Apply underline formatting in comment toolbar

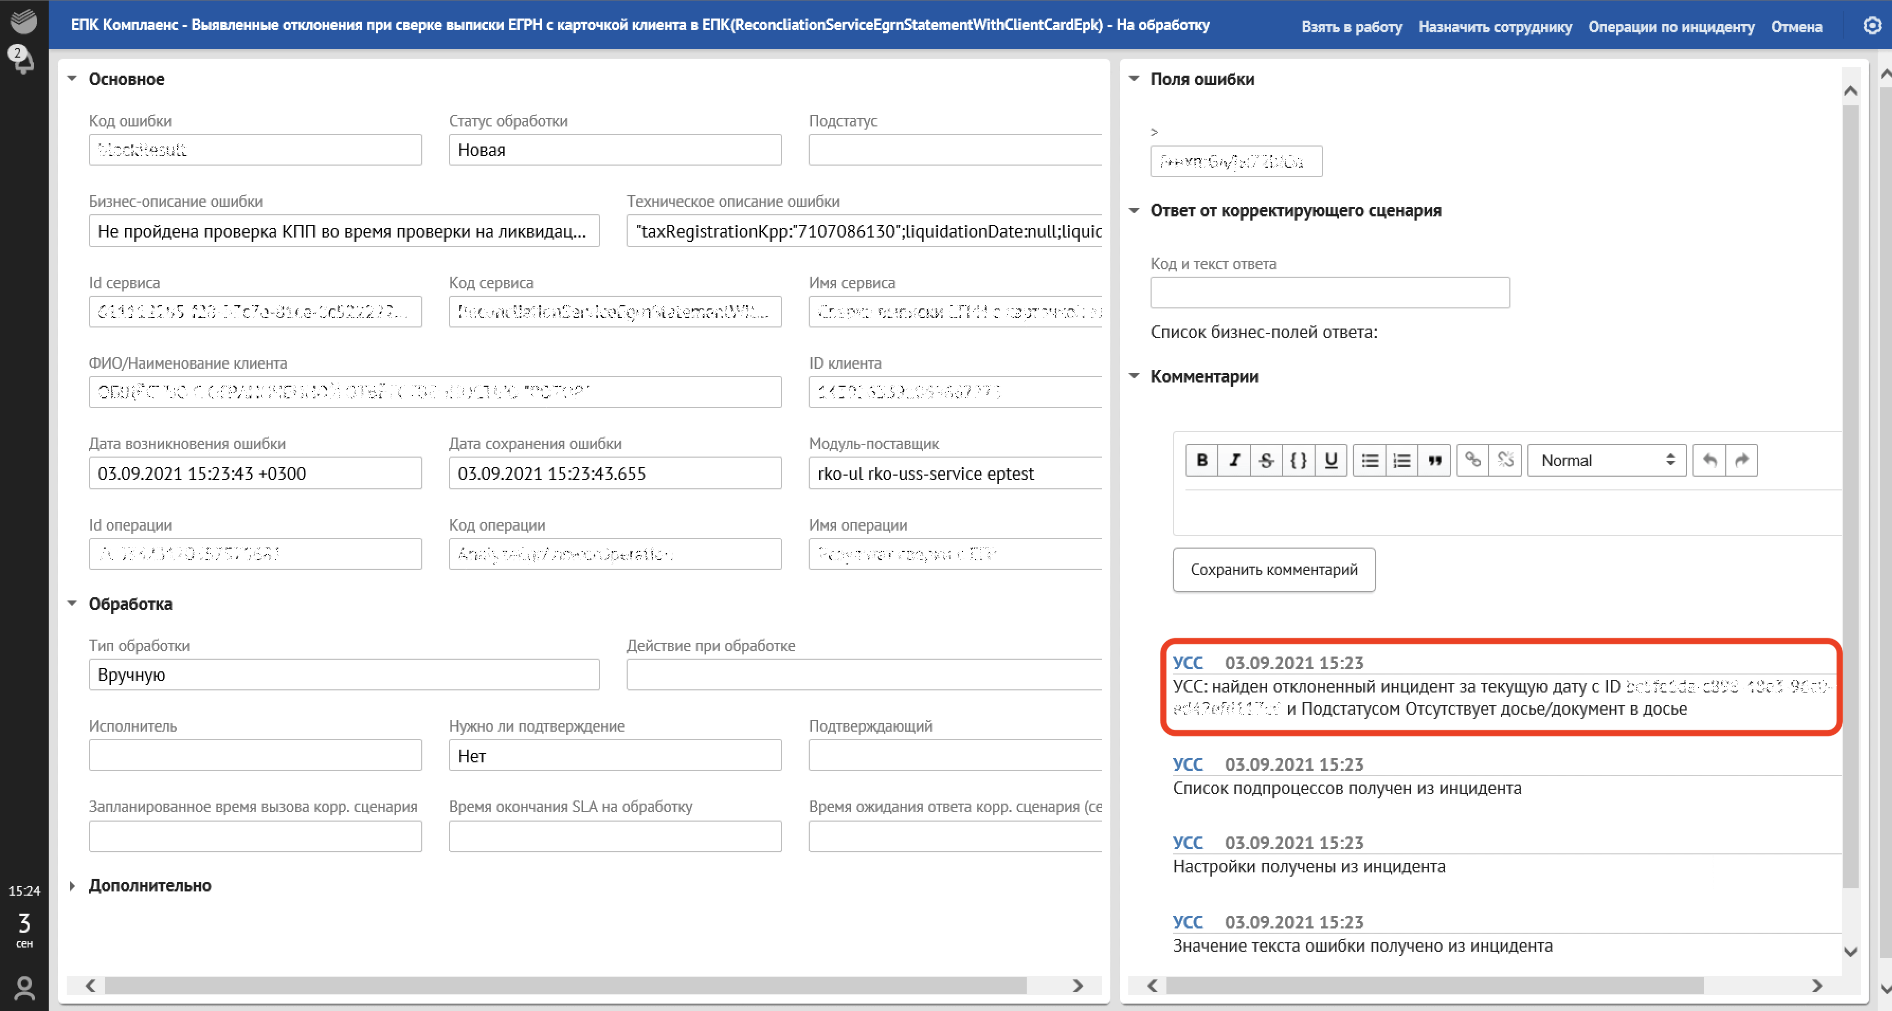point(1330,460)
